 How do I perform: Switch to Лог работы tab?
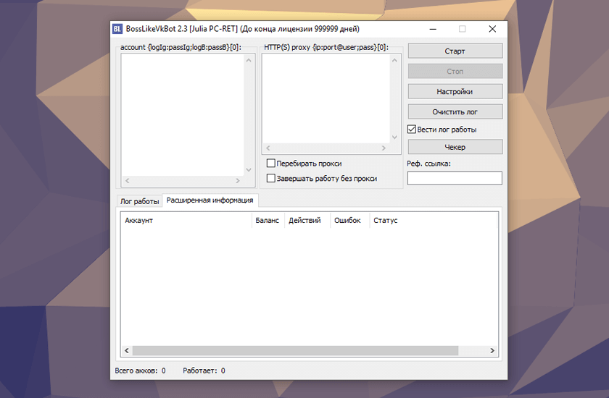coord(139,201)
